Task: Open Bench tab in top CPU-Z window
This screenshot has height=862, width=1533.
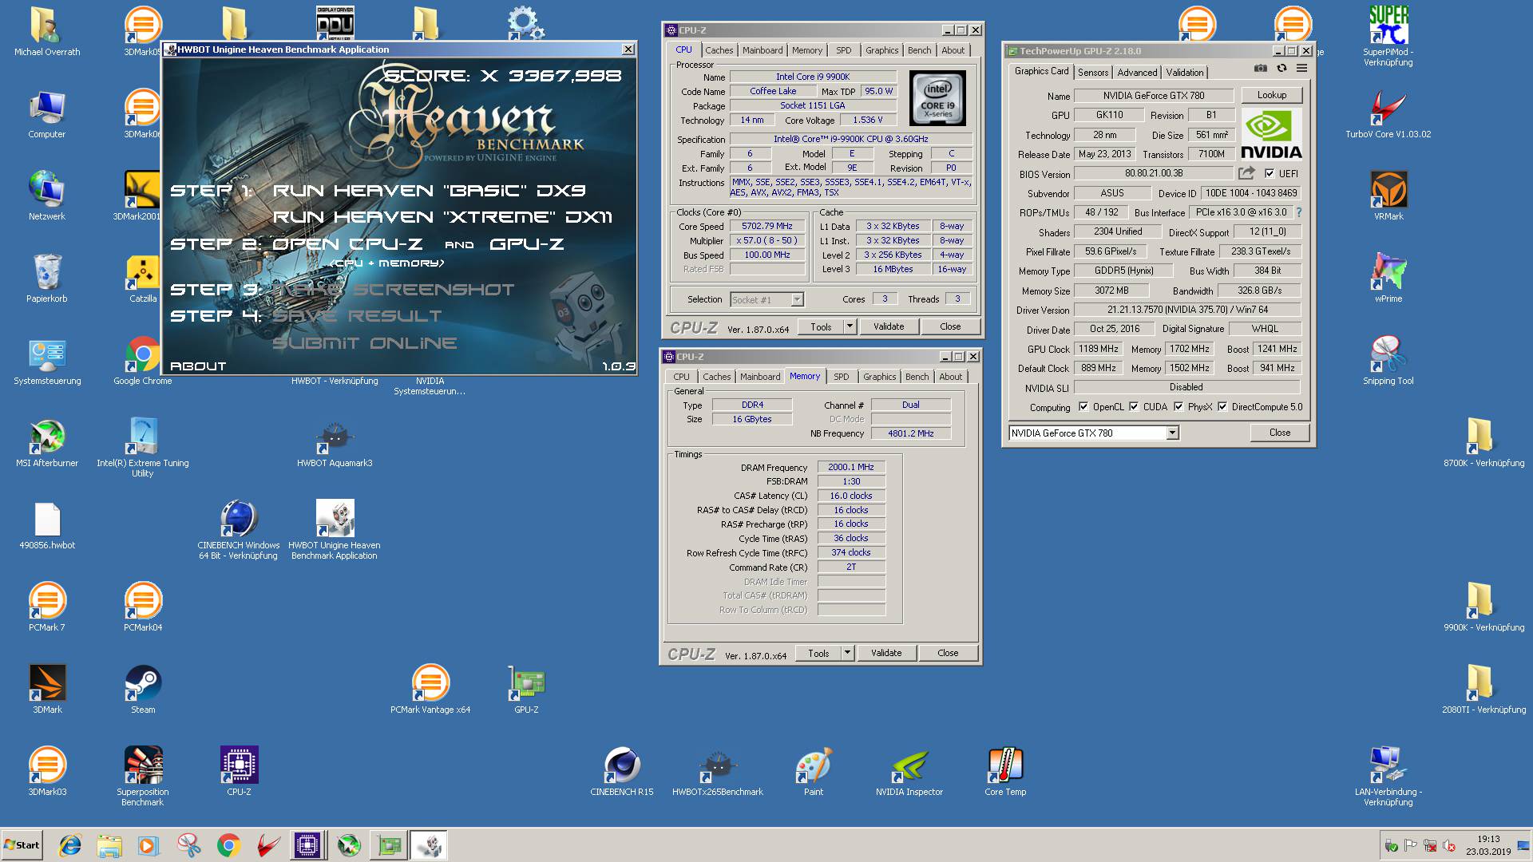Action: pos(919,50)
